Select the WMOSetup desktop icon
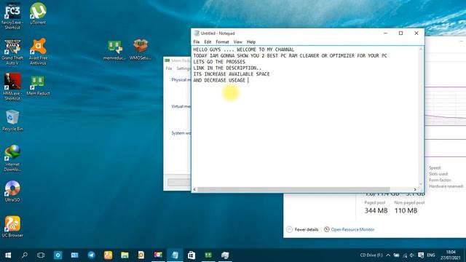The height and width of the screenshot is (262, 466). (x=141, y=50)
